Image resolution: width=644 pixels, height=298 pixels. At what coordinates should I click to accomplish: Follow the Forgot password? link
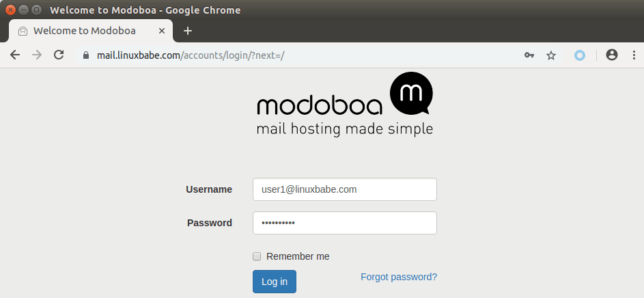399,277
